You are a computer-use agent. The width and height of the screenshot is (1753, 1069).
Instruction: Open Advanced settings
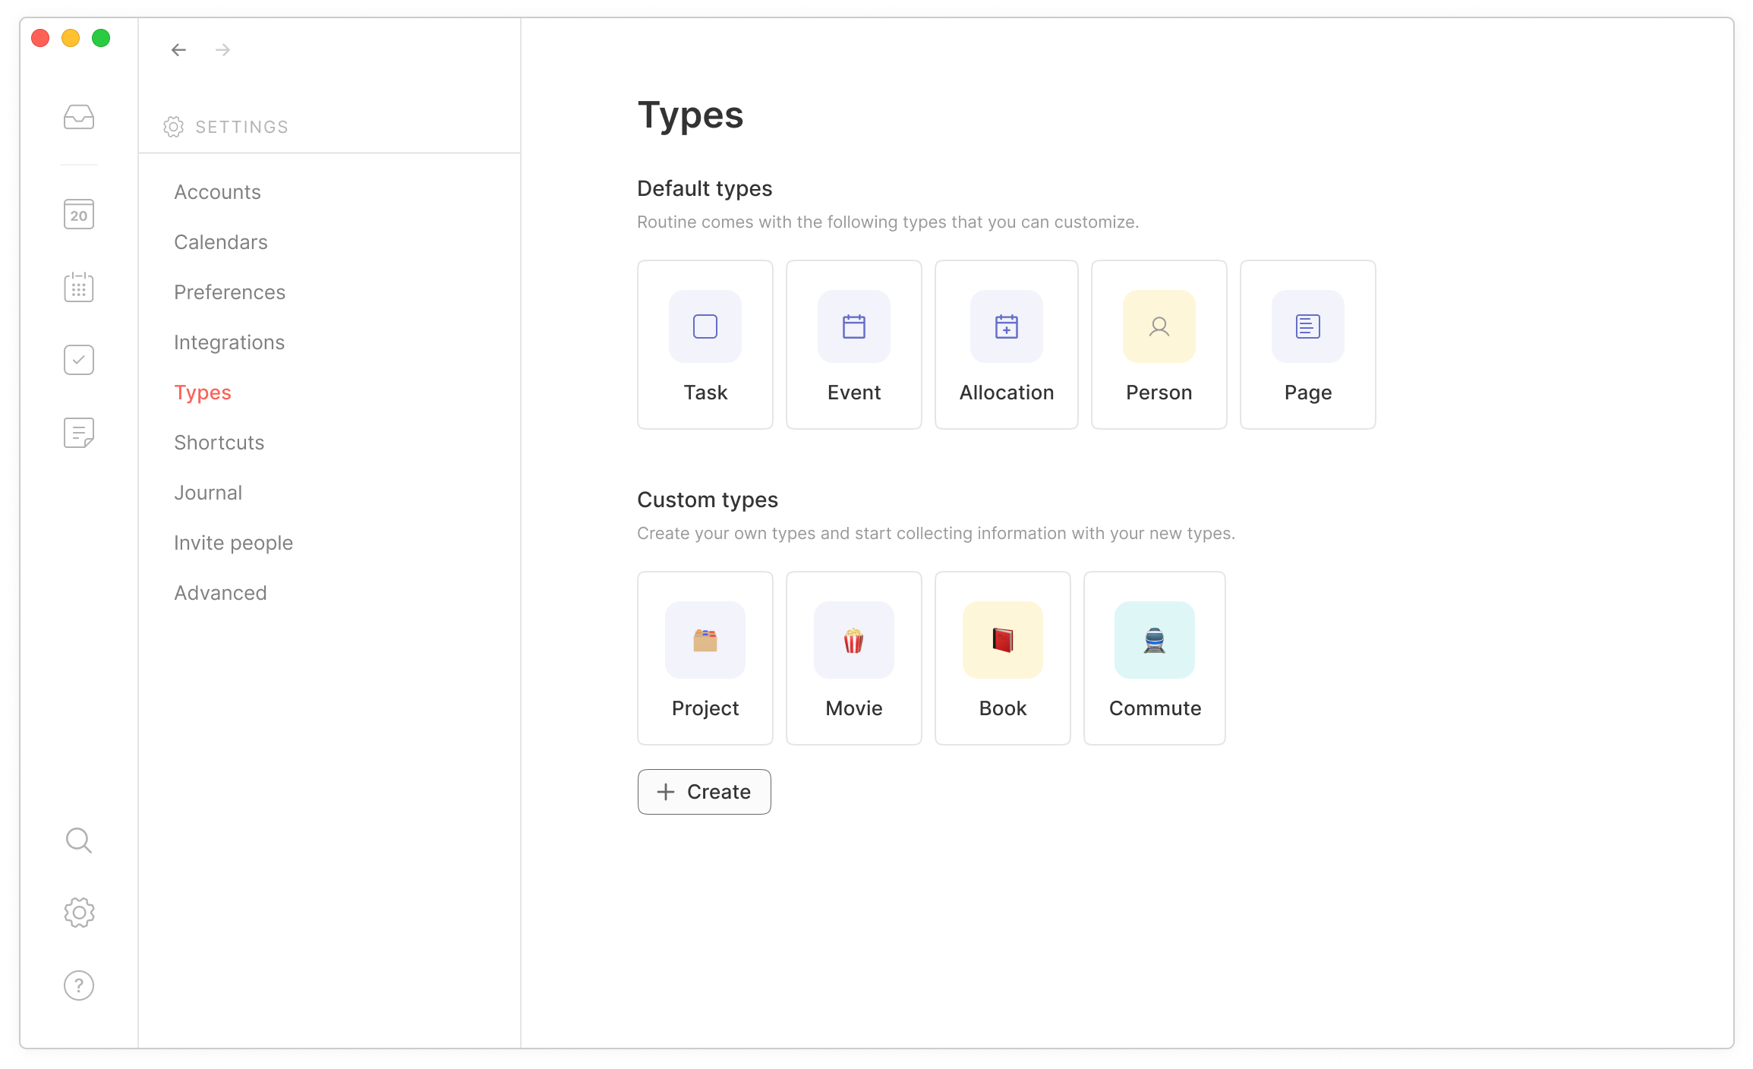click(220, 592)
